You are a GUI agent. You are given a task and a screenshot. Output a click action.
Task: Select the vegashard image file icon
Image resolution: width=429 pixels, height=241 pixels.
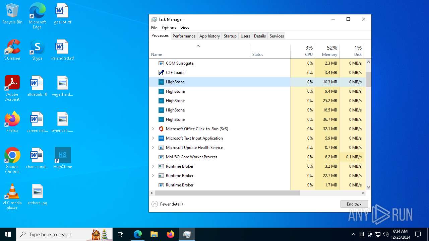[63, 86]
